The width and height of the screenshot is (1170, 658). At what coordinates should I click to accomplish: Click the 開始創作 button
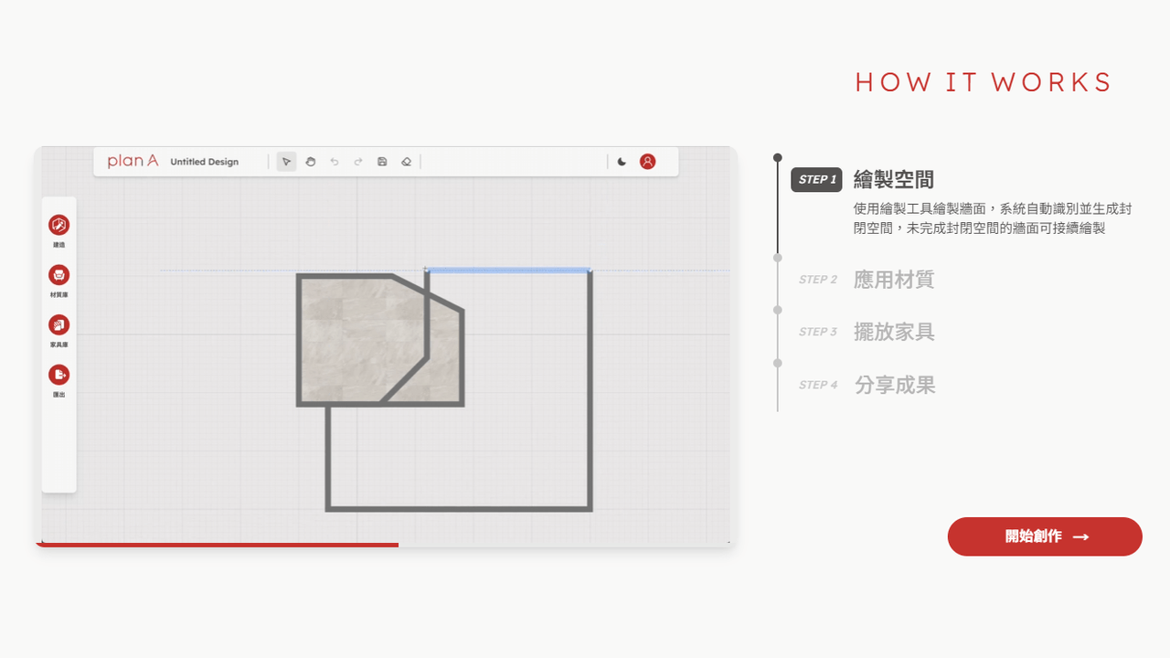pyautogui.click(x=1044, y=536)
